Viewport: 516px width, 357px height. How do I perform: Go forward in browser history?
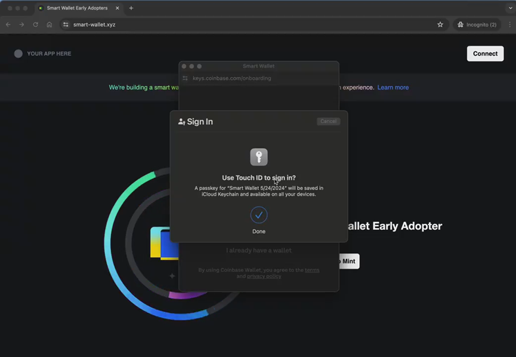point(21,24)
